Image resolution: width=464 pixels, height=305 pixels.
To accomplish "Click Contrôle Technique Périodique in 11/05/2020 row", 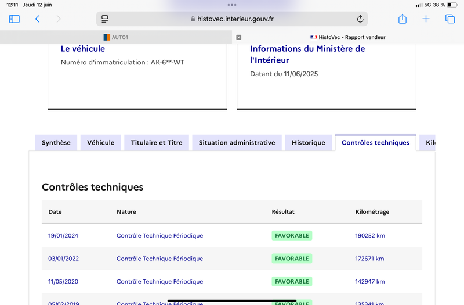I will click(x=160, y=282).
